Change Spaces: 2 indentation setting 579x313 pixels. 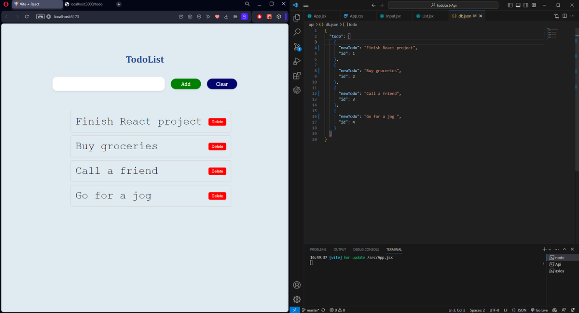477,310
